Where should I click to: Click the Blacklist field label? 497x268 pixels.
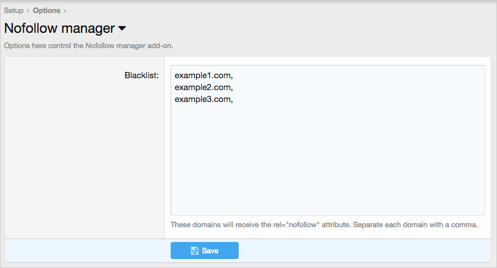(142, 75)
